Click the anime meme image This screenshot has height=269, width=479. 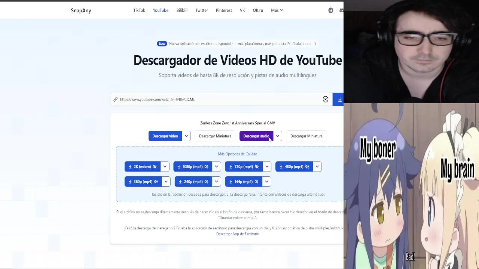click(x=412, y=186)
